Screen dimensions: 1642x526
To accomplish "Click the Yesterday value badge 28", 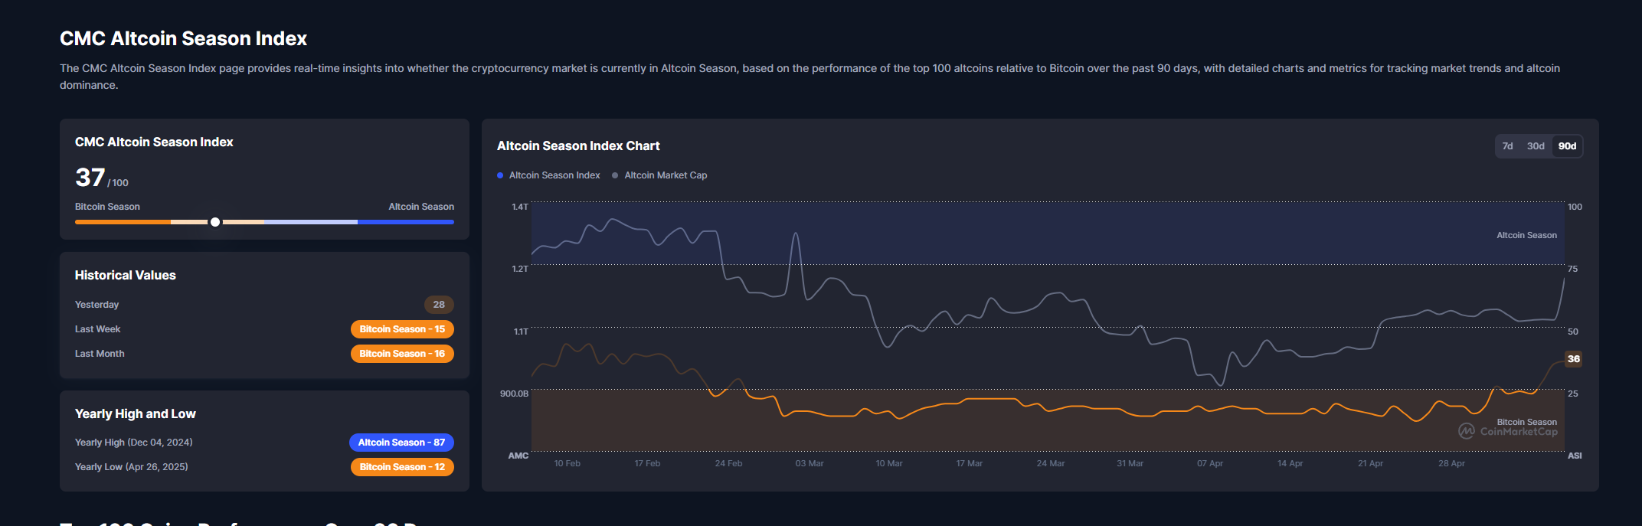I will click(x=439, y=305).
